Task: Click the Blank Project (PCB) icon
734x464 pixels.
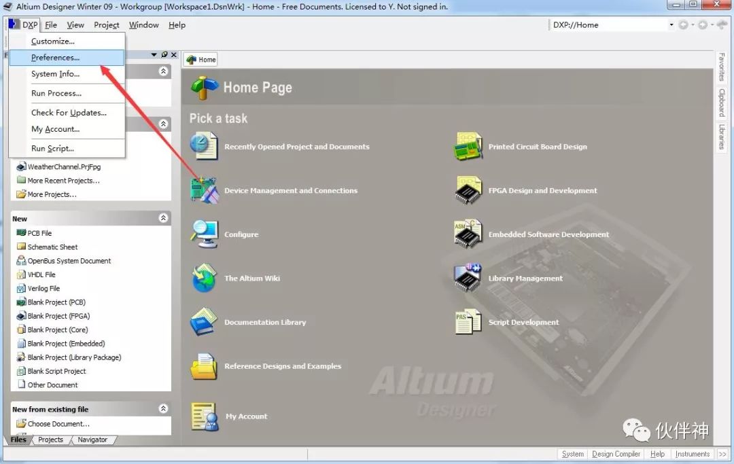Action: 21,302
